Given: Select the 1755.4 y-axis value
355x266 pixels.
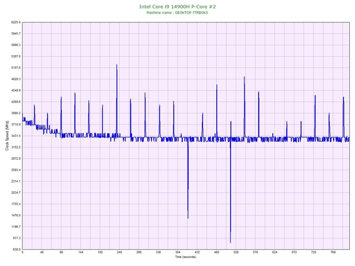Looking at the screenshot, I should coord(16,204).
